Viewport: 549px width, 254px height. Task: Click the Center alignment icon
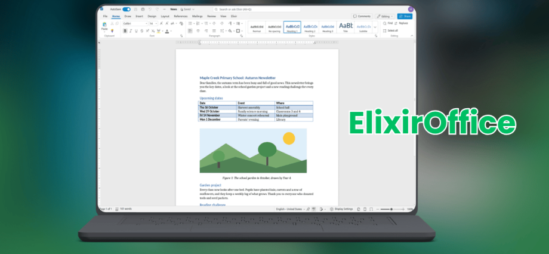coord(198,31)
